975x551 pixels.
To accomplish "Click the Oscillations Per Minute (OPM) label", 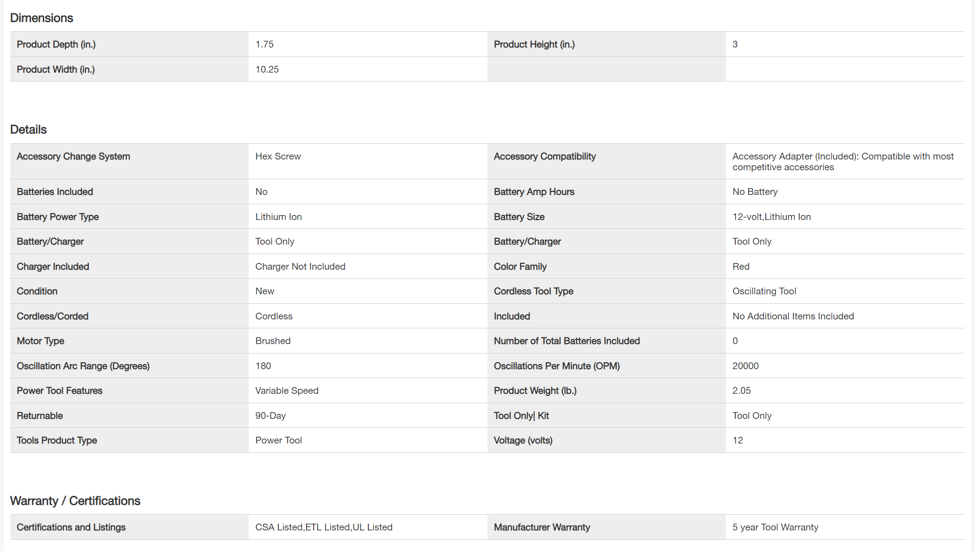I will click(x=557, y=366).
